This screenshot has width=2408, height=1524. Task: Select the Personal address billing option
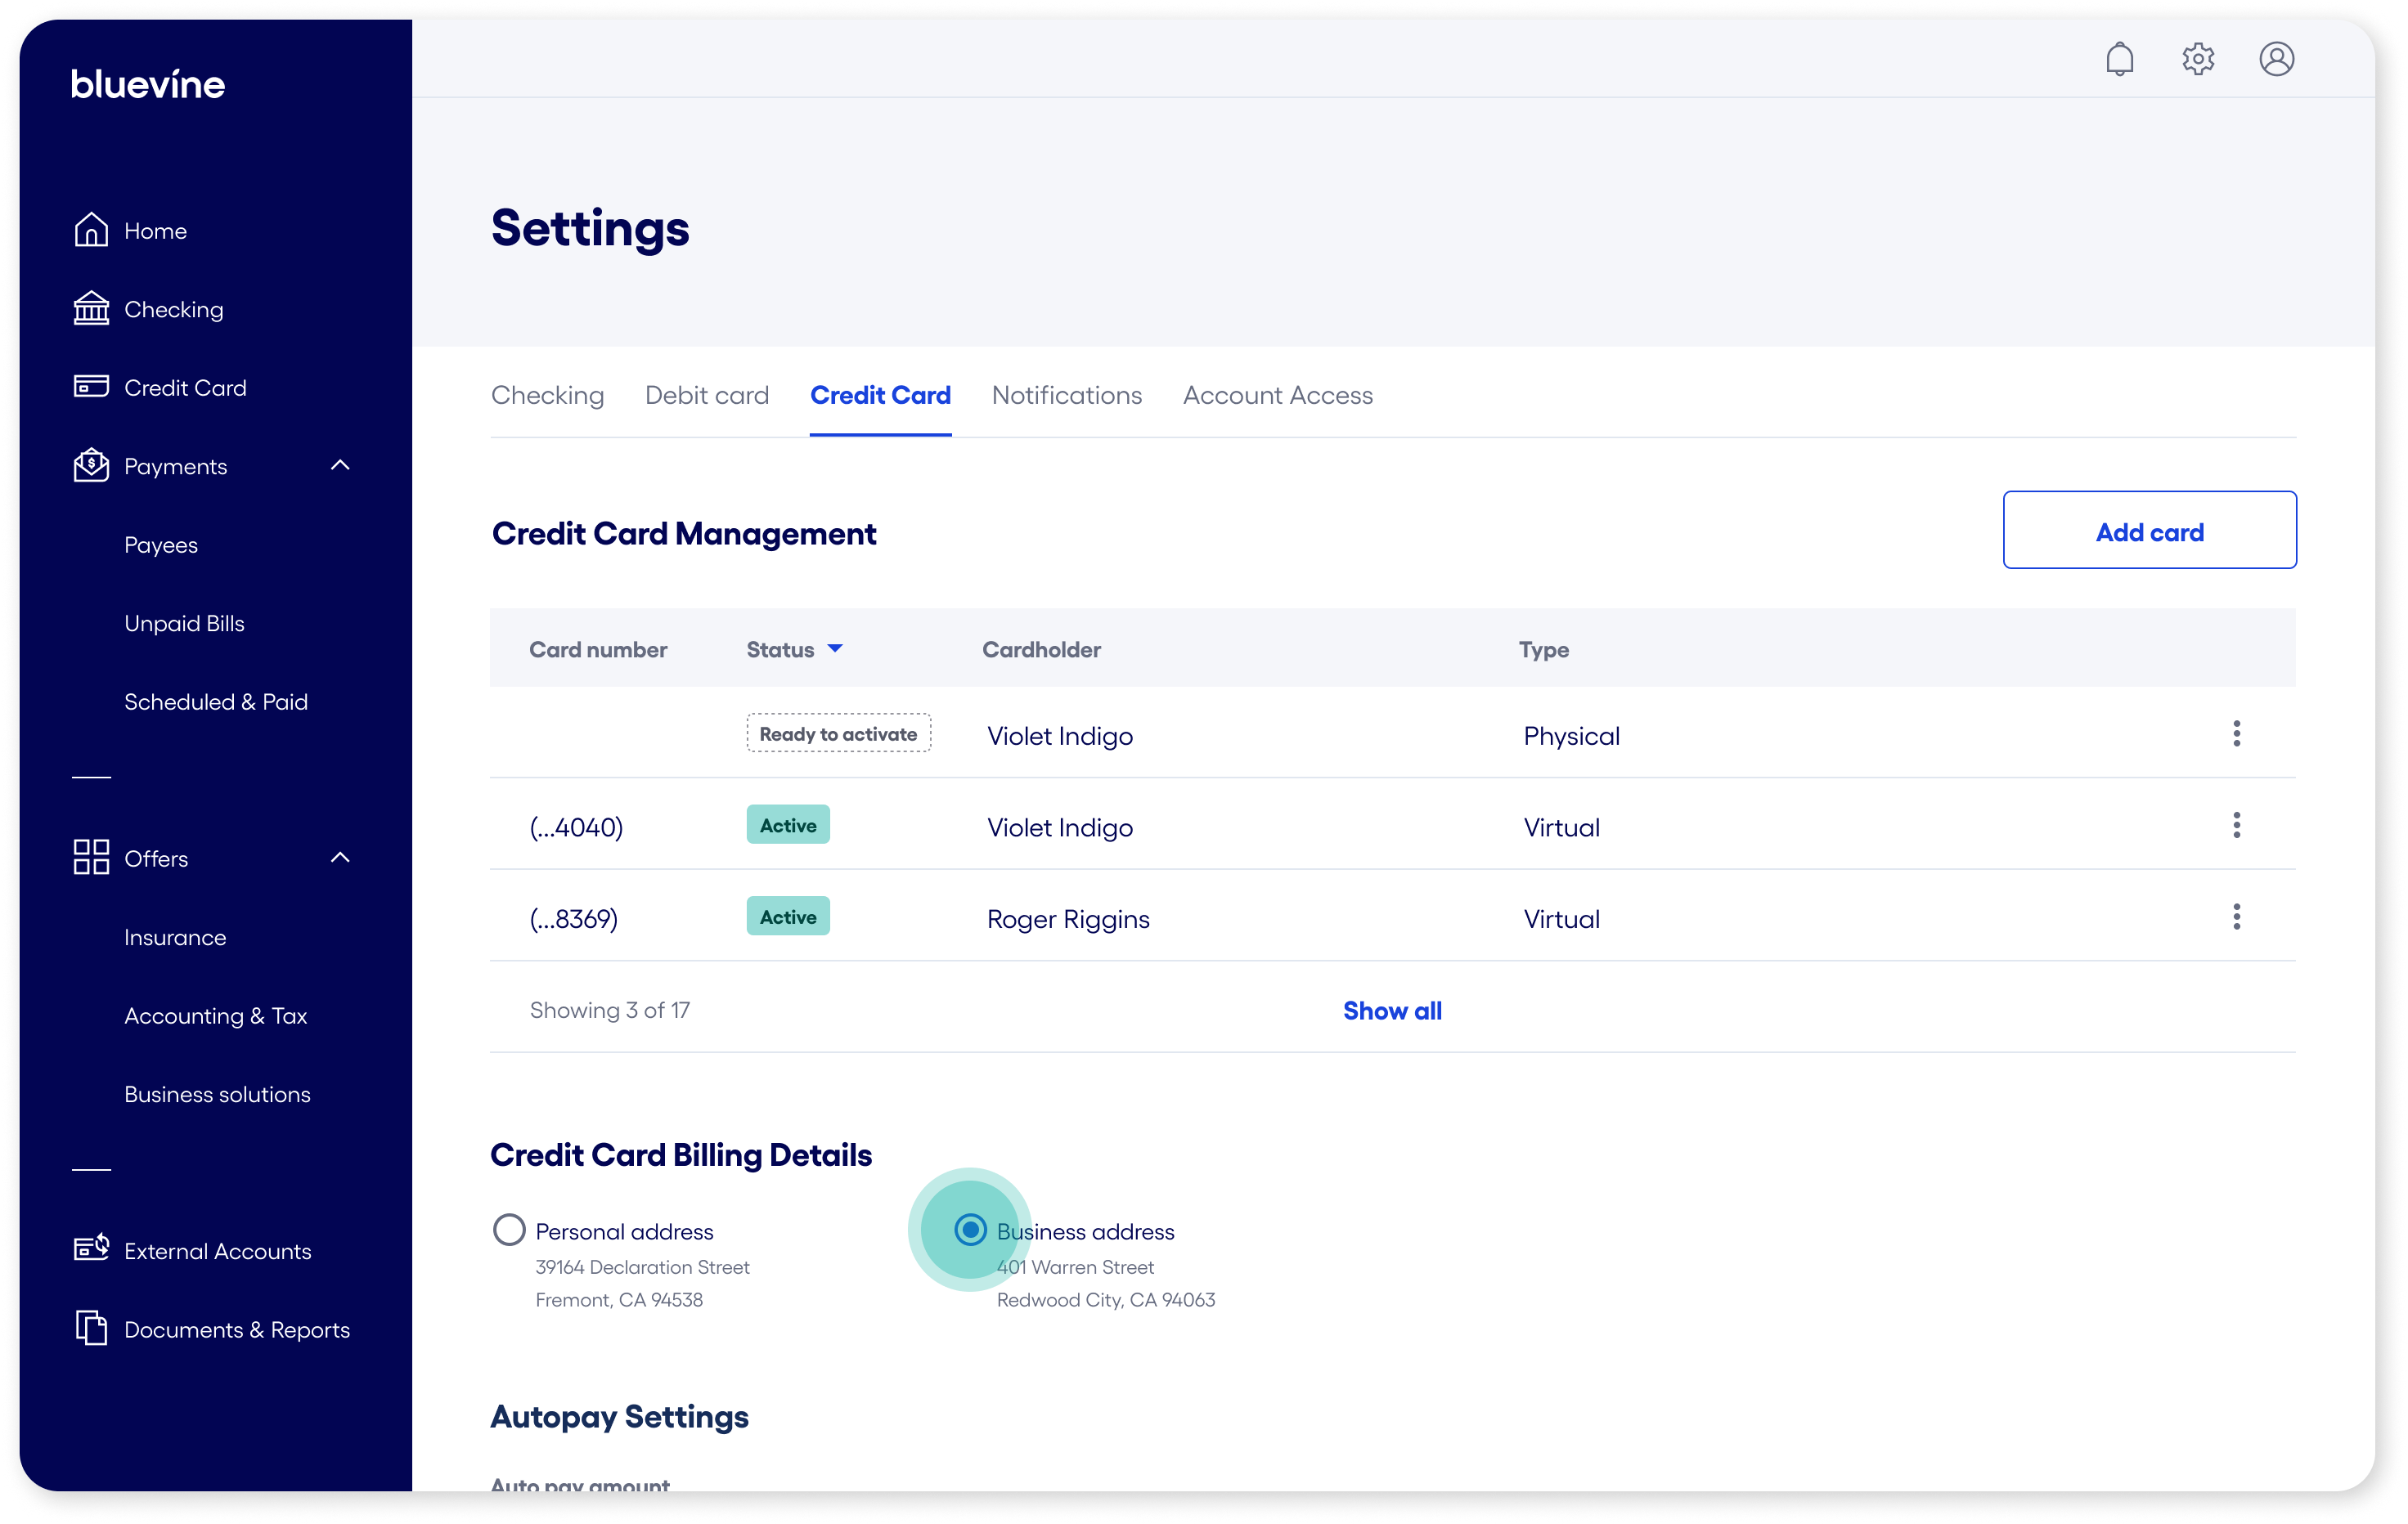click(509, 1230)
